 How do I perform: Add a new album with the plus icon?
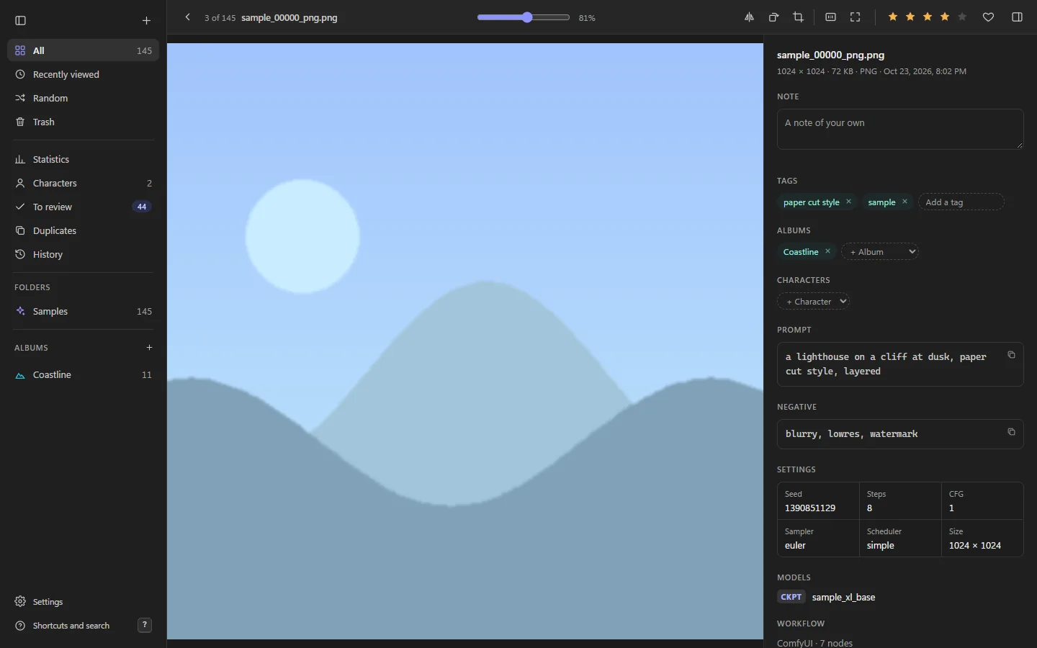coord(149,348)
